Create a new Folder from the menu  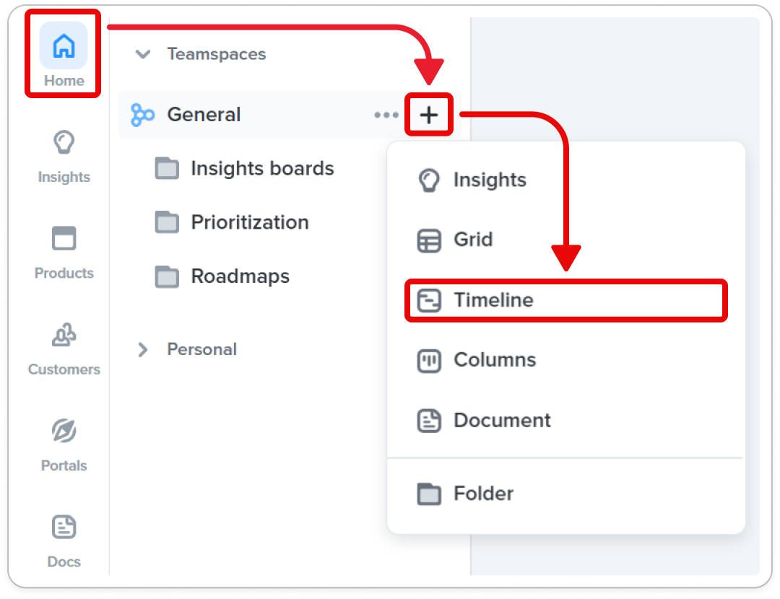tap(566, 494)
